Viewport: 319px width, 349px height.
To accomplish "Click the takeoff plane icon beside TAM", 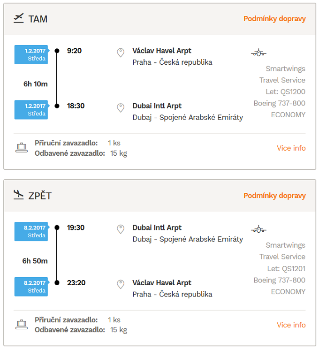I will tap(18, 18).
